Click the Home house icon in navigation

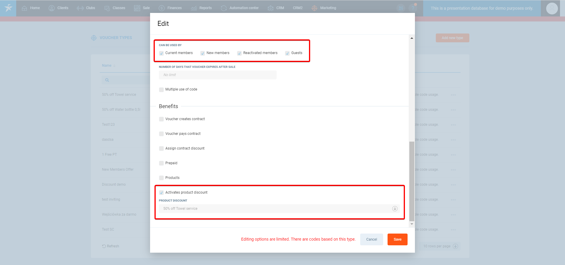click(x=24, y=8)
